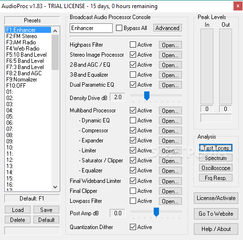
Task: Click the Post Amp dB slider thumb
Action: (156, 212)
